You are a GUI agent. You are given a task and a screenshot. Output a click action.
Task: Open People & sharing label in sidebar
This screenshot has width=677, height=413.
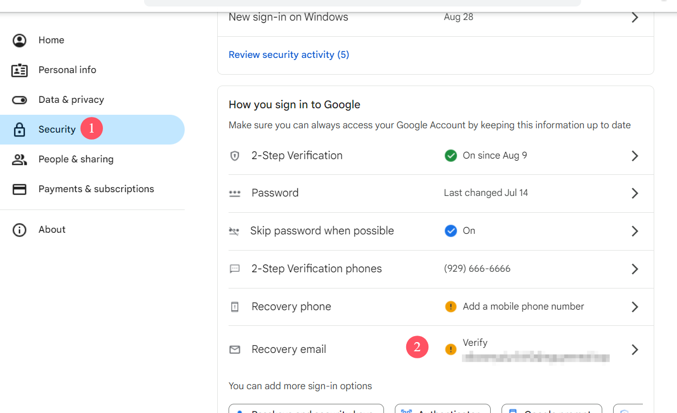pyautogui.click(x=76, y=160)
